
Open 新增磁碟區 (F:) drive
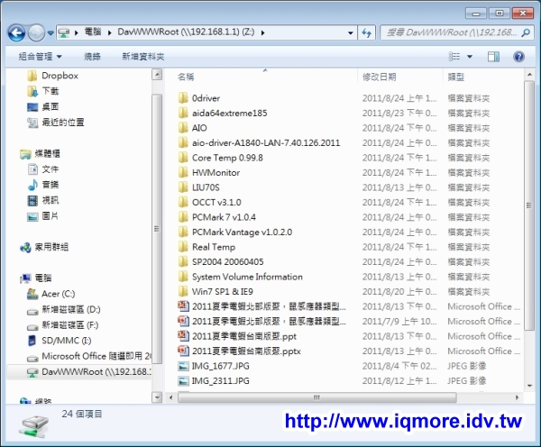(x=70, y=325)
